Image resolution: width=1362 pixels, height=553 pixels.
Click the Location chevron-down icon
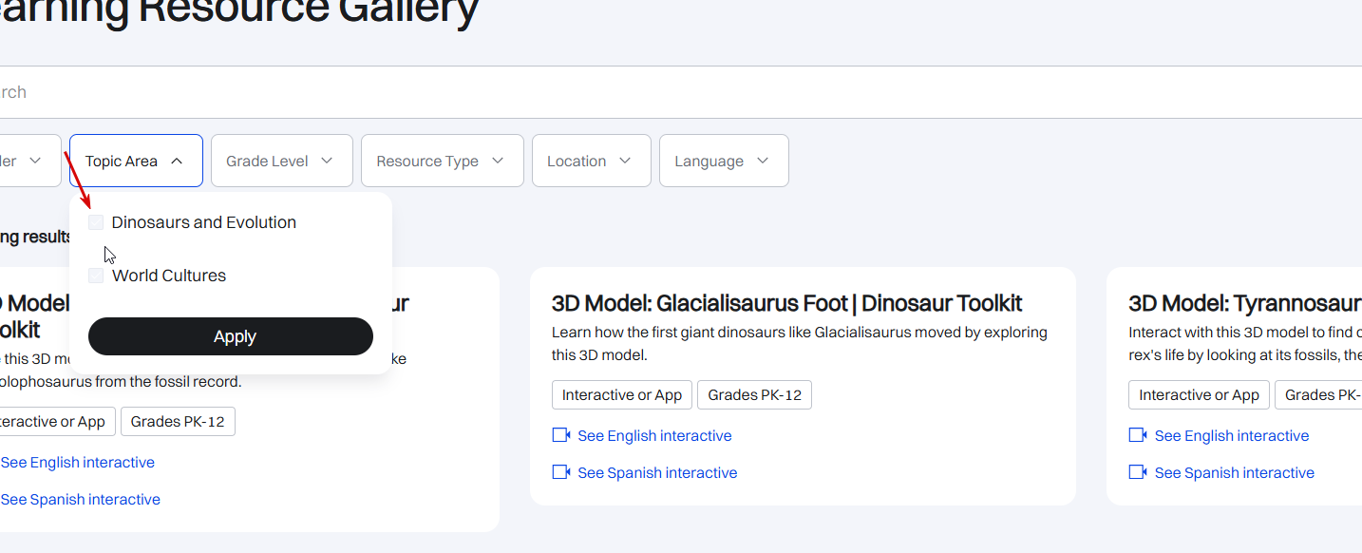pos(625,162)
